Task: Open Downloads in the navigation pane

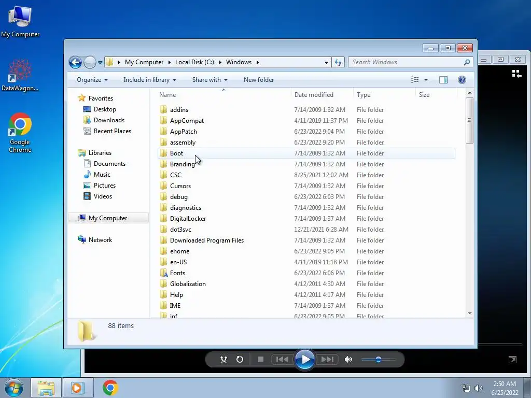Action: [x=109, y=120]
